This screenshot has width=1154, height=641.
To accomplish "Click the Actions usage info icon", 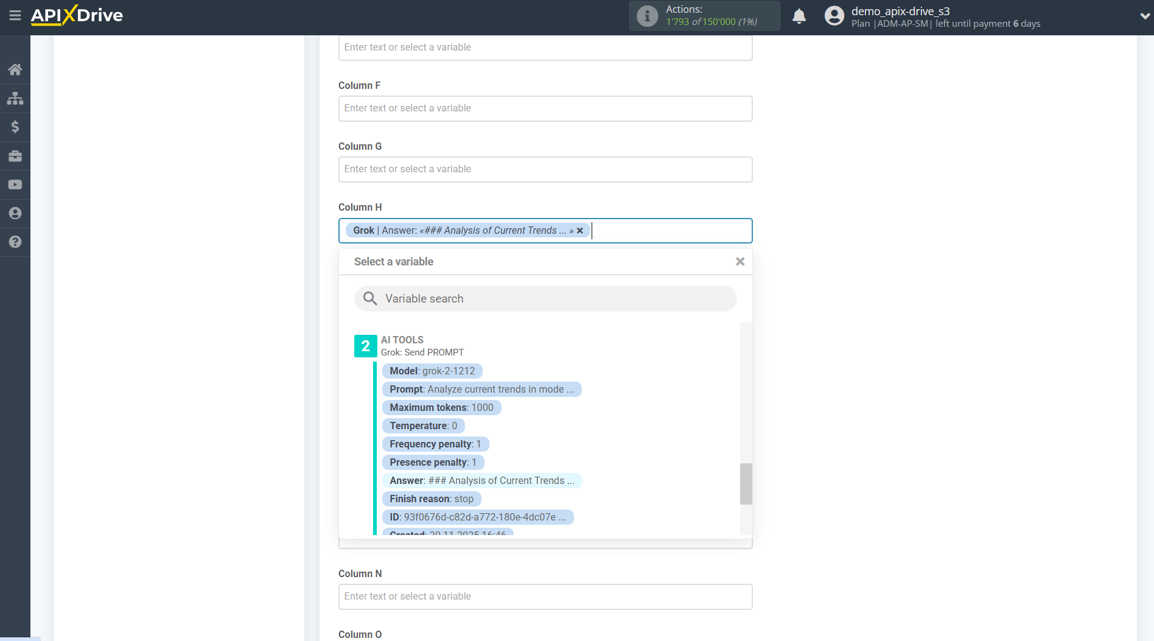I will [x=646, y=16].
